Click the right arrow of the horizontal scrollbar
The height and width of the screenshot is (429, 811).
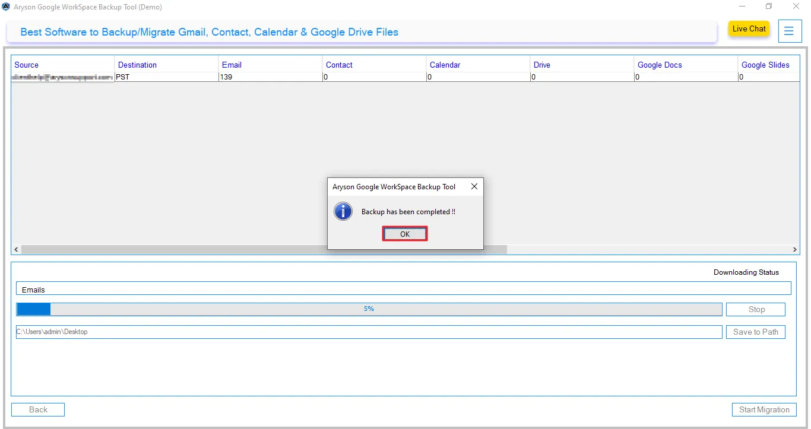[795, 249]
